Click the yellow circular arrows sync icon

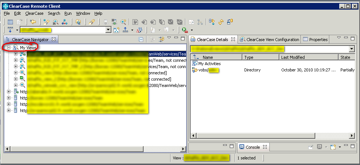coord(221,22)
